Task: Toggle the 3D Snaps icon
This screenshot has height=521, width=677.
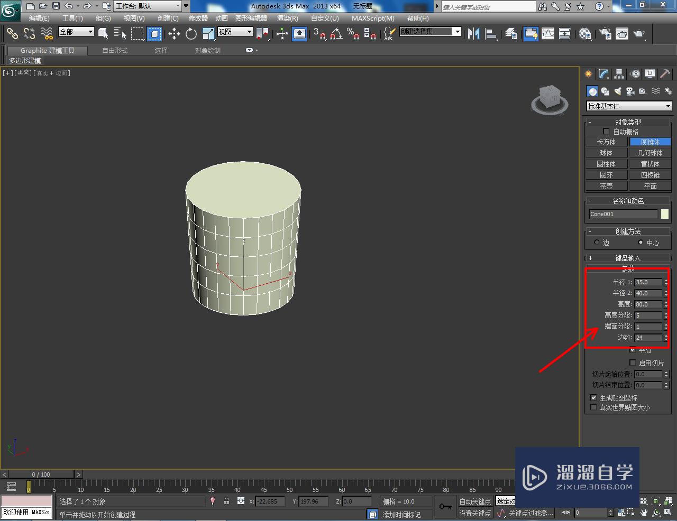Action: [x=319, y=34]
